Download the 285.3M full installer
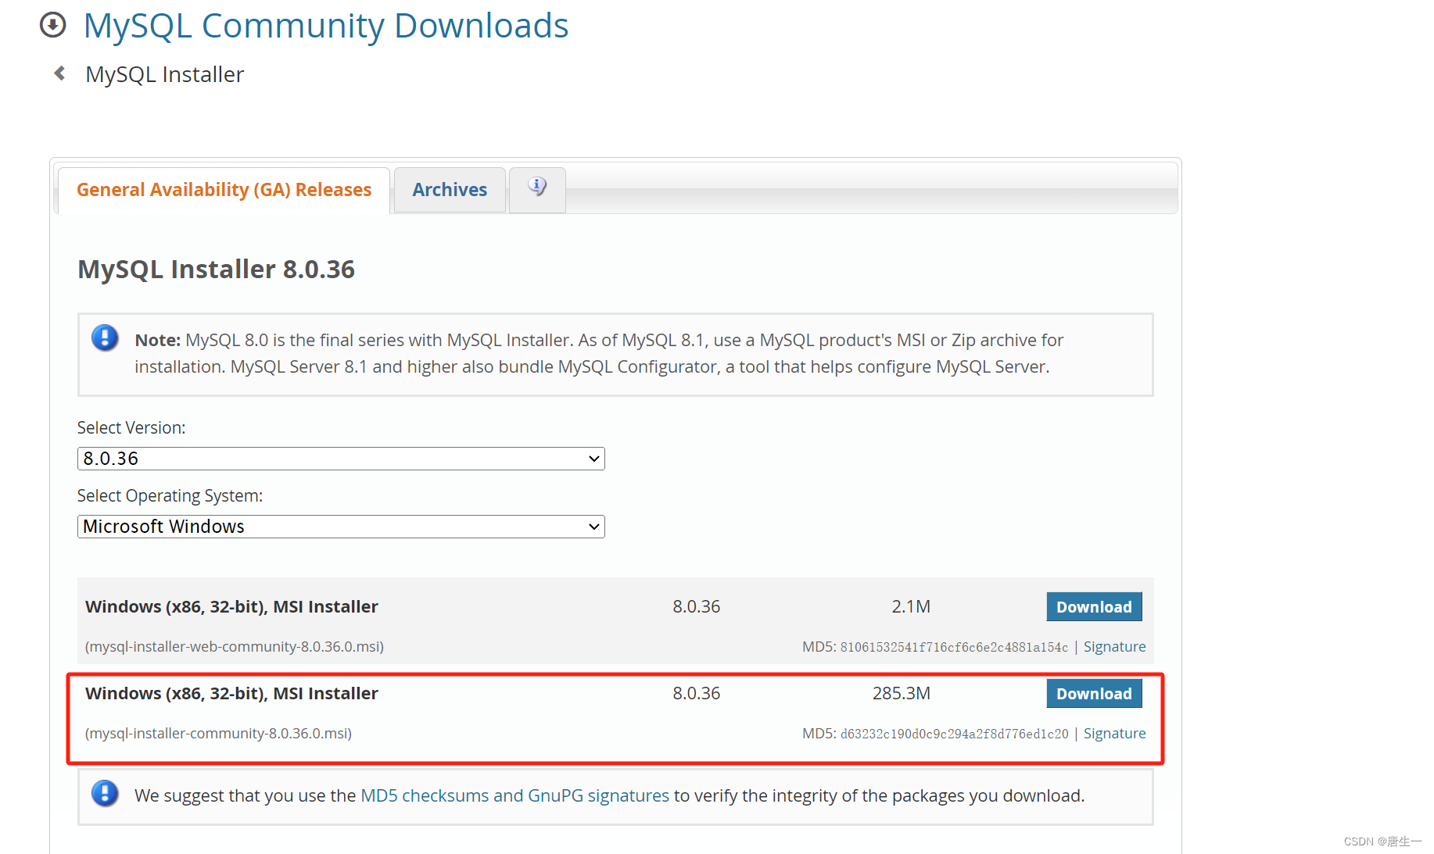Viewport: 1434px width, 854px height. point(1094,694)
